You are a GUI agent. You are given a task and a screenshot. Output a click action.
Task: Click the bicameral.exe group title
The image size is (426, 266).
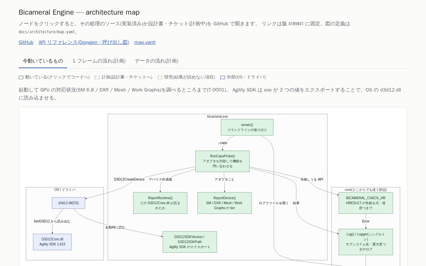coord(218,117)
